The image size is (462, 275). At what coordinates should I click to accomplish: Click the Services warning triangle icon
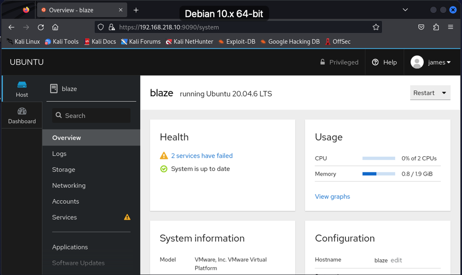click(x=127, y=217)
